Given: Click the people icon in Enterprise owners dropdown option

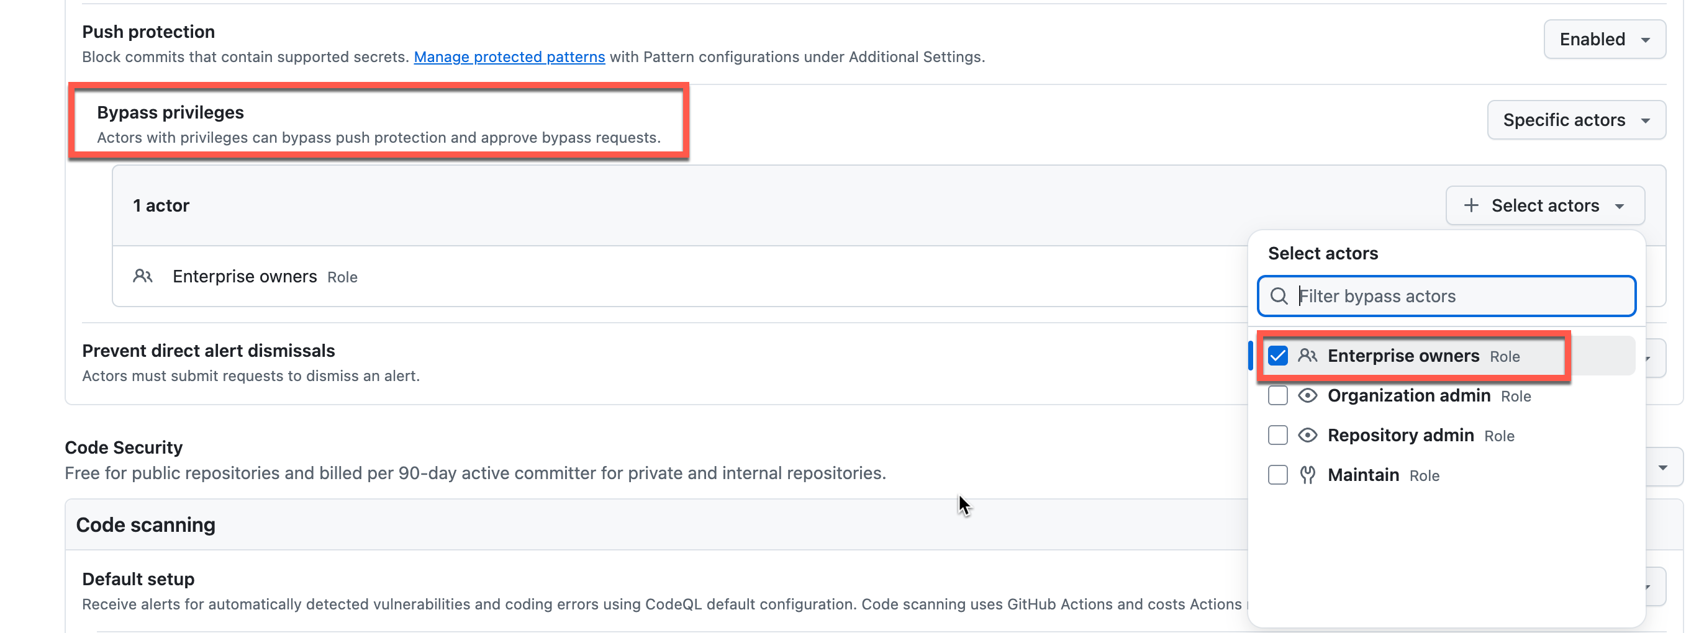Looking at the screenshot, I should point(1307,356).
